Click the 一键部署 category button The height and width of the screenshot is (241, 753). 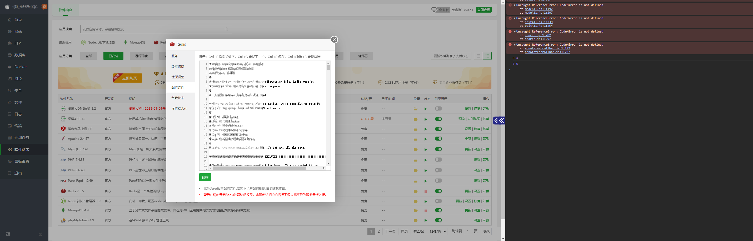tap(361, 56)
